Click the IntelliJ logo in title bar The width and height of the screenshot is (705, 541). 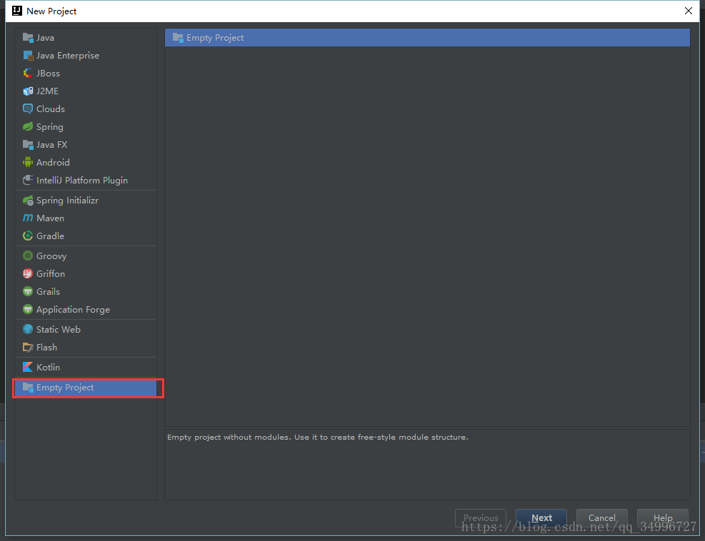click(17, 11)
